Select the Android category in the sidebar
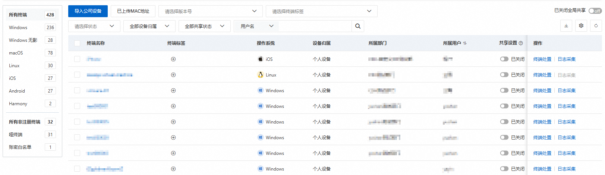This screenshot has height=175, width=605. click(32, 91)
